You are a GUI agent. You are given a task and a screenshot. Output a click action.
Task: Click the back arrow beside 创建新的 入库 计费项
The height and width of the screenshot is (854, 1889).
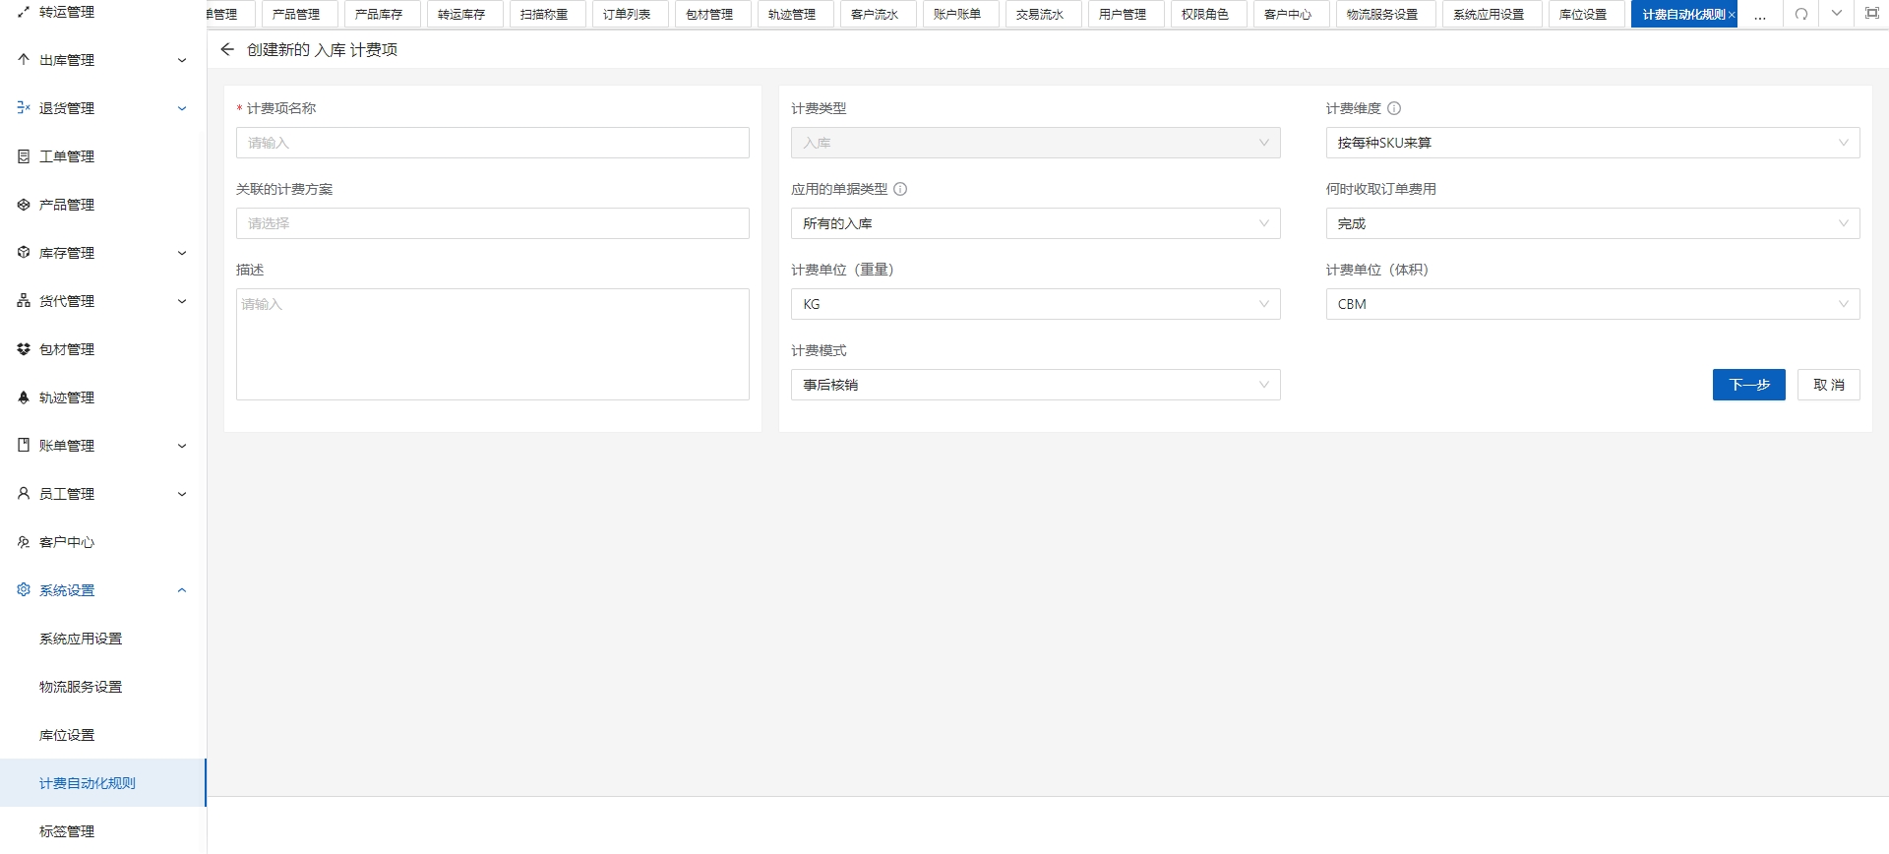(x=227, y=49)
